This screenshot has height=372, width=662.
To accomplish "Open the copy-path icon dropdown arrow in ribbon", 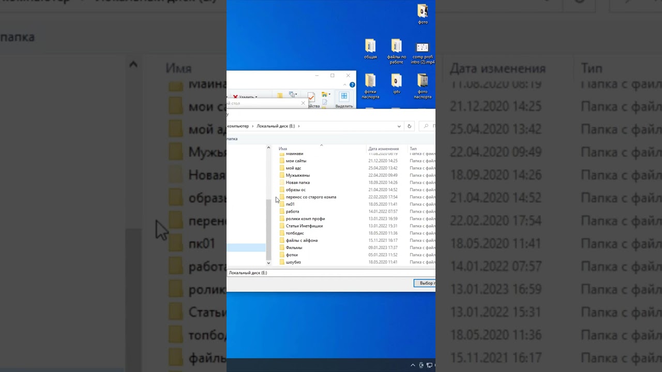I will coord(297,94).
